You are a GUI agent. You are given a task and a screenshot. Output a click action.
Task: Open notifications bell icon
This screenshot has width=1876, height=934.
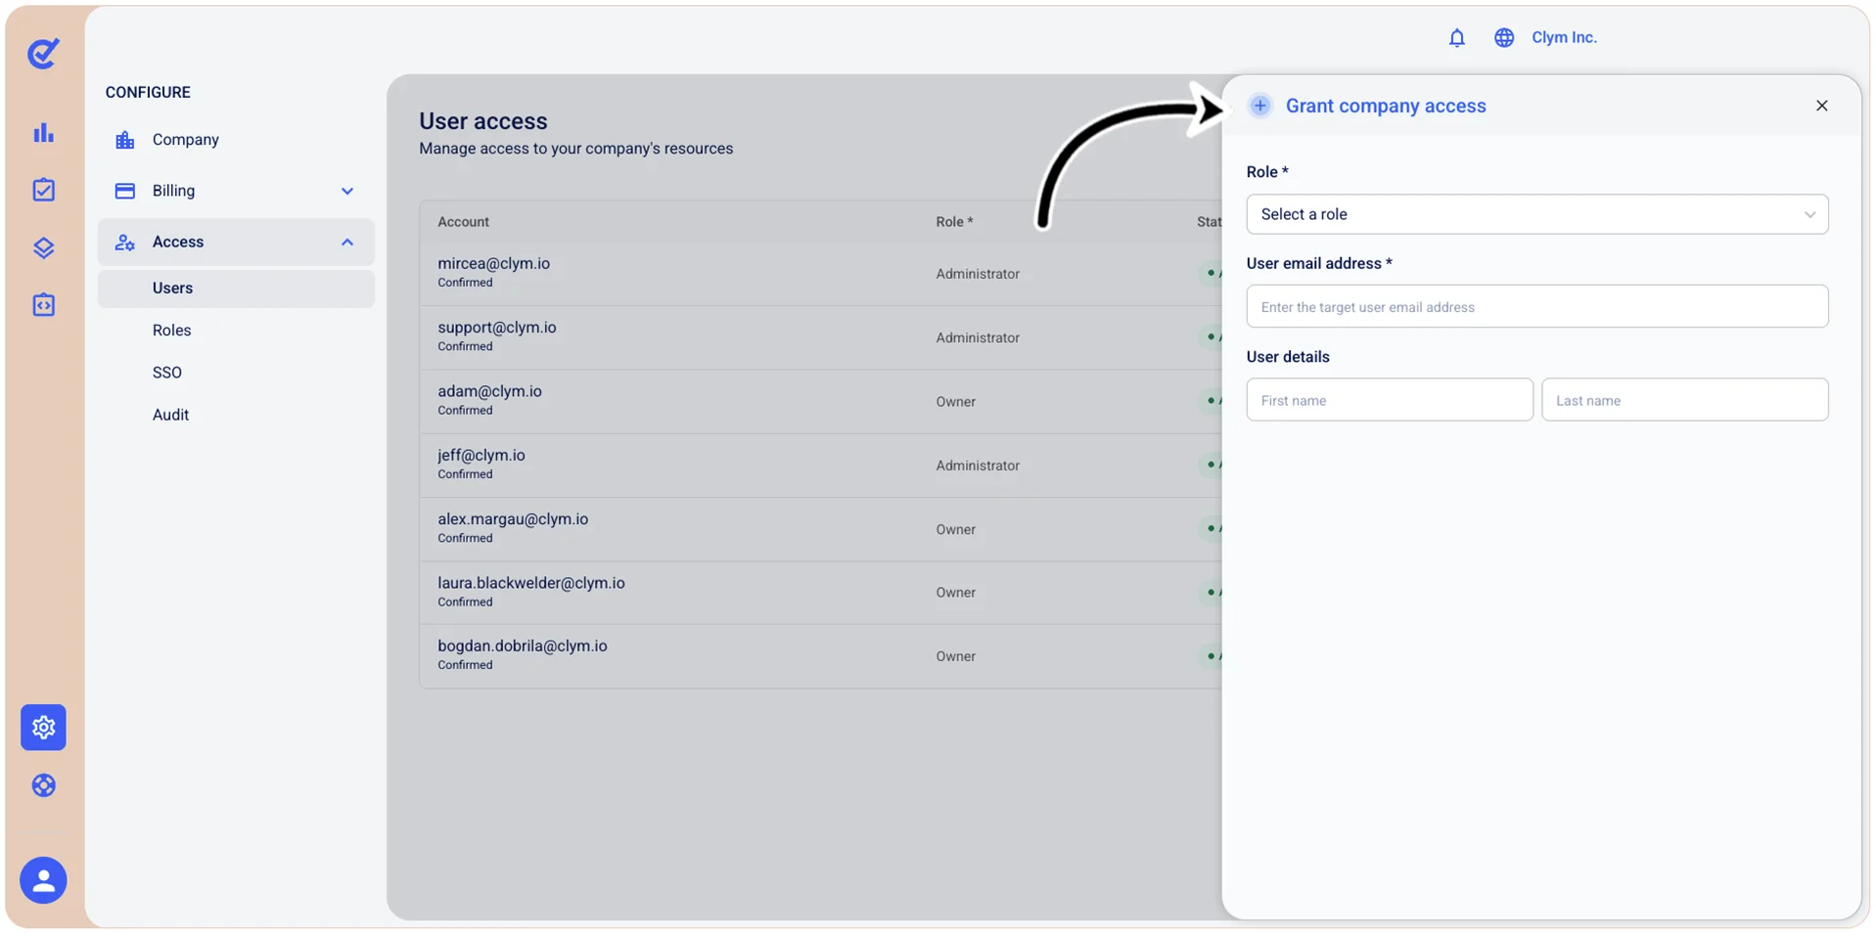click(1456, 37)
